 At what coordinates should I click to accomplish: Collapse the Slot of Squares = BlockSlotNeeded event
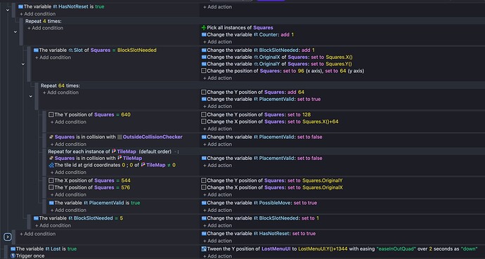[x=23, y=64]
